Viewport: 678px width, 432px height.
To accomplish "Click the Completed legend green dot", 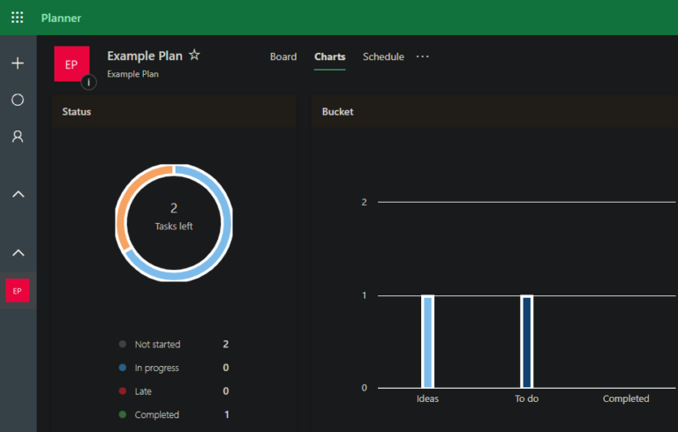I will tap(122, 415).
